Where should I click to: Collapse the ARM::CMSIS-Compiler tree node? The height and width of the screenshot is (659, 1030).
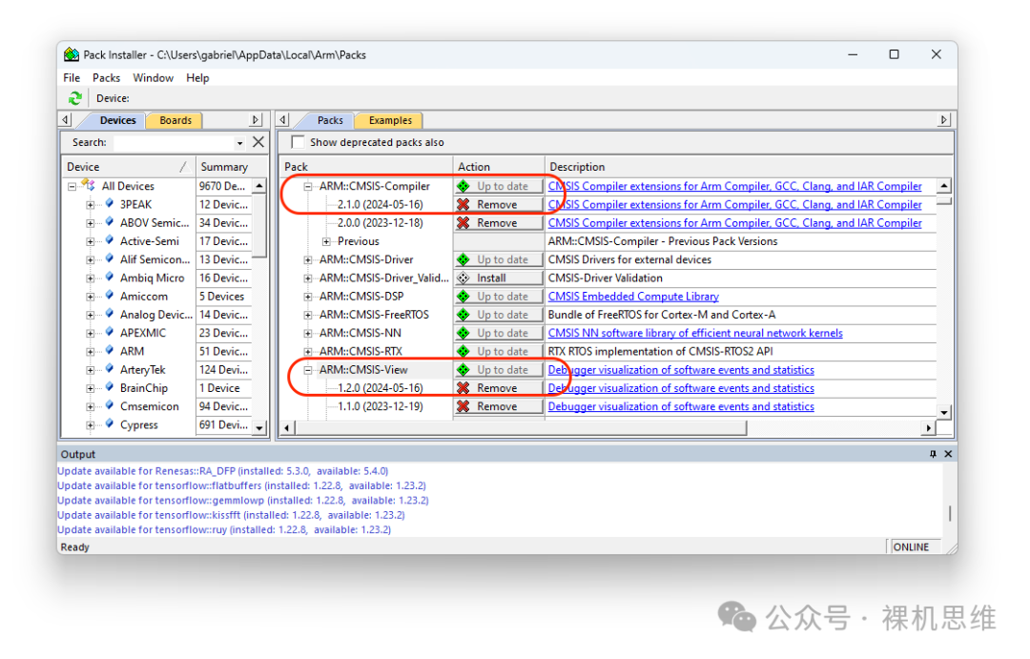pos(308,187)
